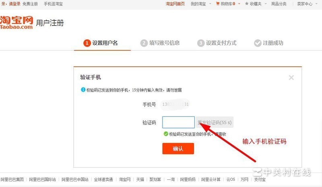
Task: Click the 请登录 link
Action: coord(14,4)
